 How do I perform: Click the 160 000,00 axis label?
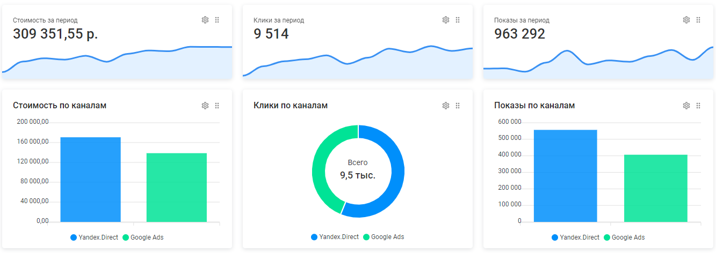click(x=33, y=142)
